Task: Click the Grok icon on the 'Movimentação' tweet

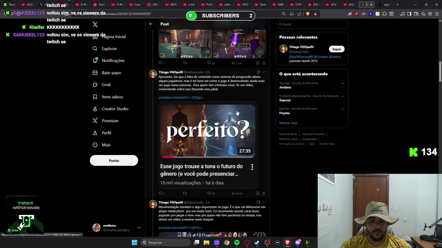Action: click(258, 202)
